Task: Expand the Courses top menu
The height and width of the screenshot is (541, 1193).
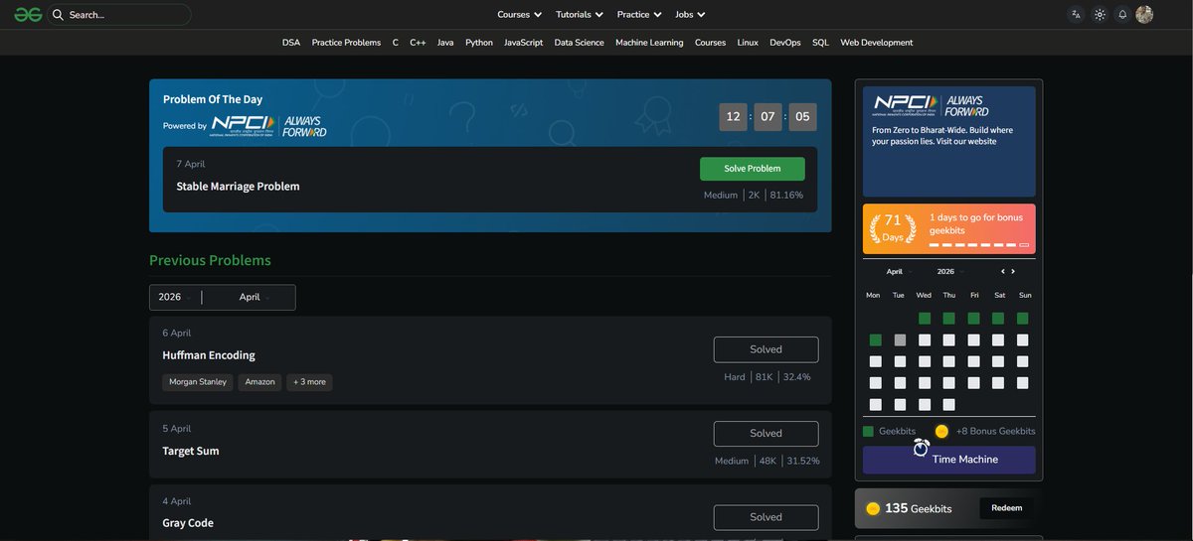Action: pyautogui.click(x=520, y=15)
